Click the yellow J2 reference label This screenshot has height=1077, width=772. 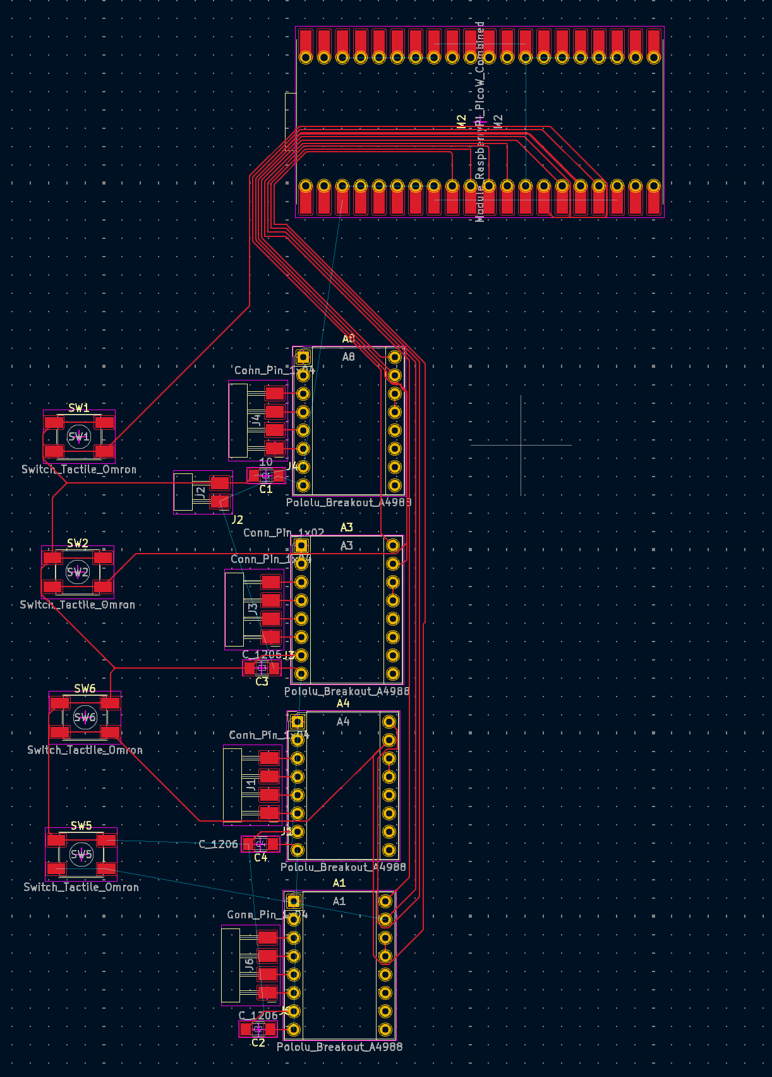tap(238, 520)
